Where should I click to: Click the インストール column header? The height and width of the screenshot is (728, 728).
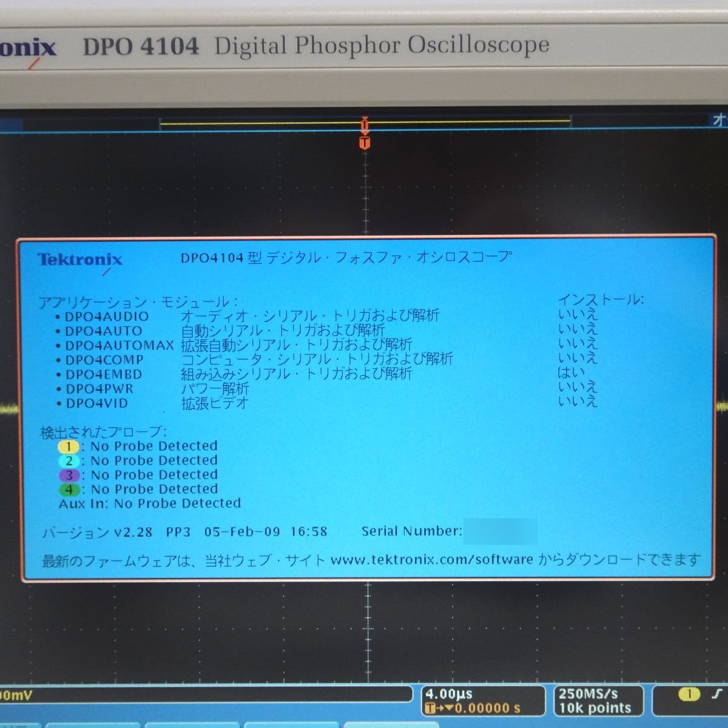point(601,299)
